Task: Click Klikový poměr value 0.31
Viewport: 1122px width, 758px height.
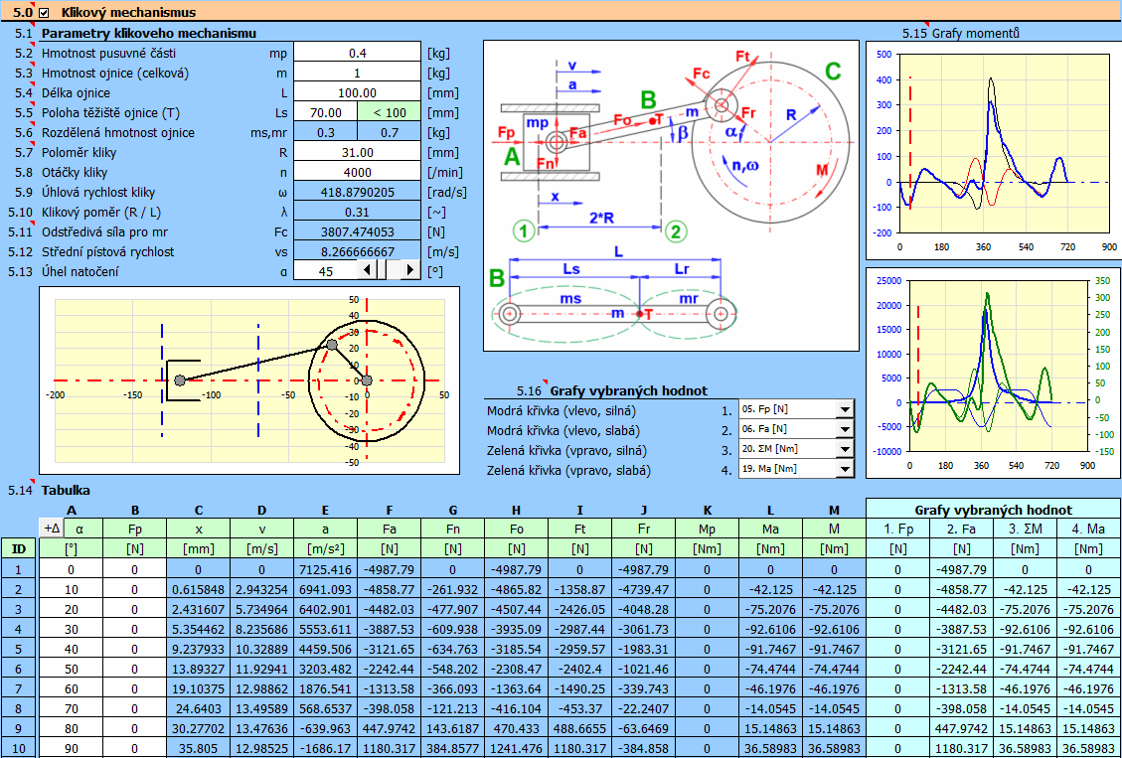Action: click(x=358, y=213)
